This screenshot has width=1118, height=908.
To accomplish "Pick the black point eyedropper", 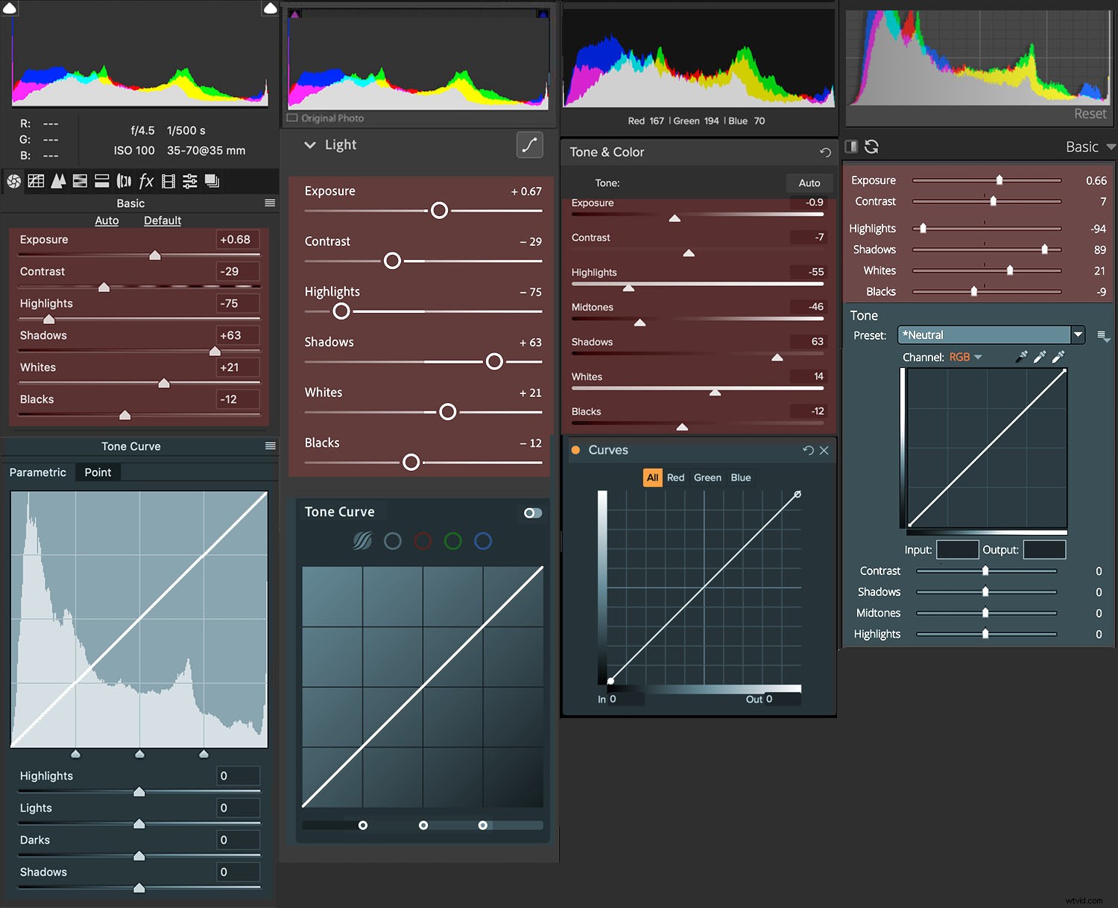I will pos(1021,357).
